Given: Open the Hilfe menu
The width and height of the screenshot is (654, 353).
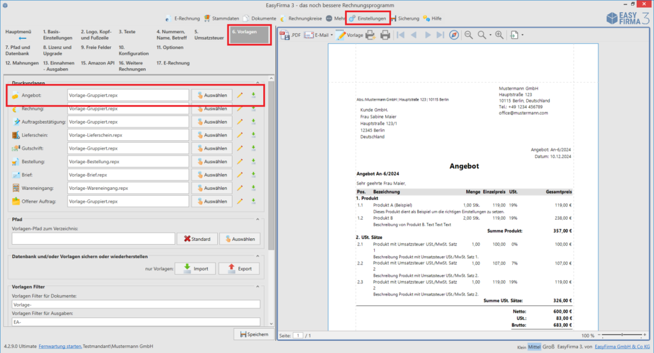Looking at the screenshot, I should 432,18.
